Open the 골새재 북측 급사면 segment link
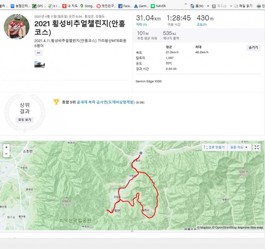 coord(105,102)
